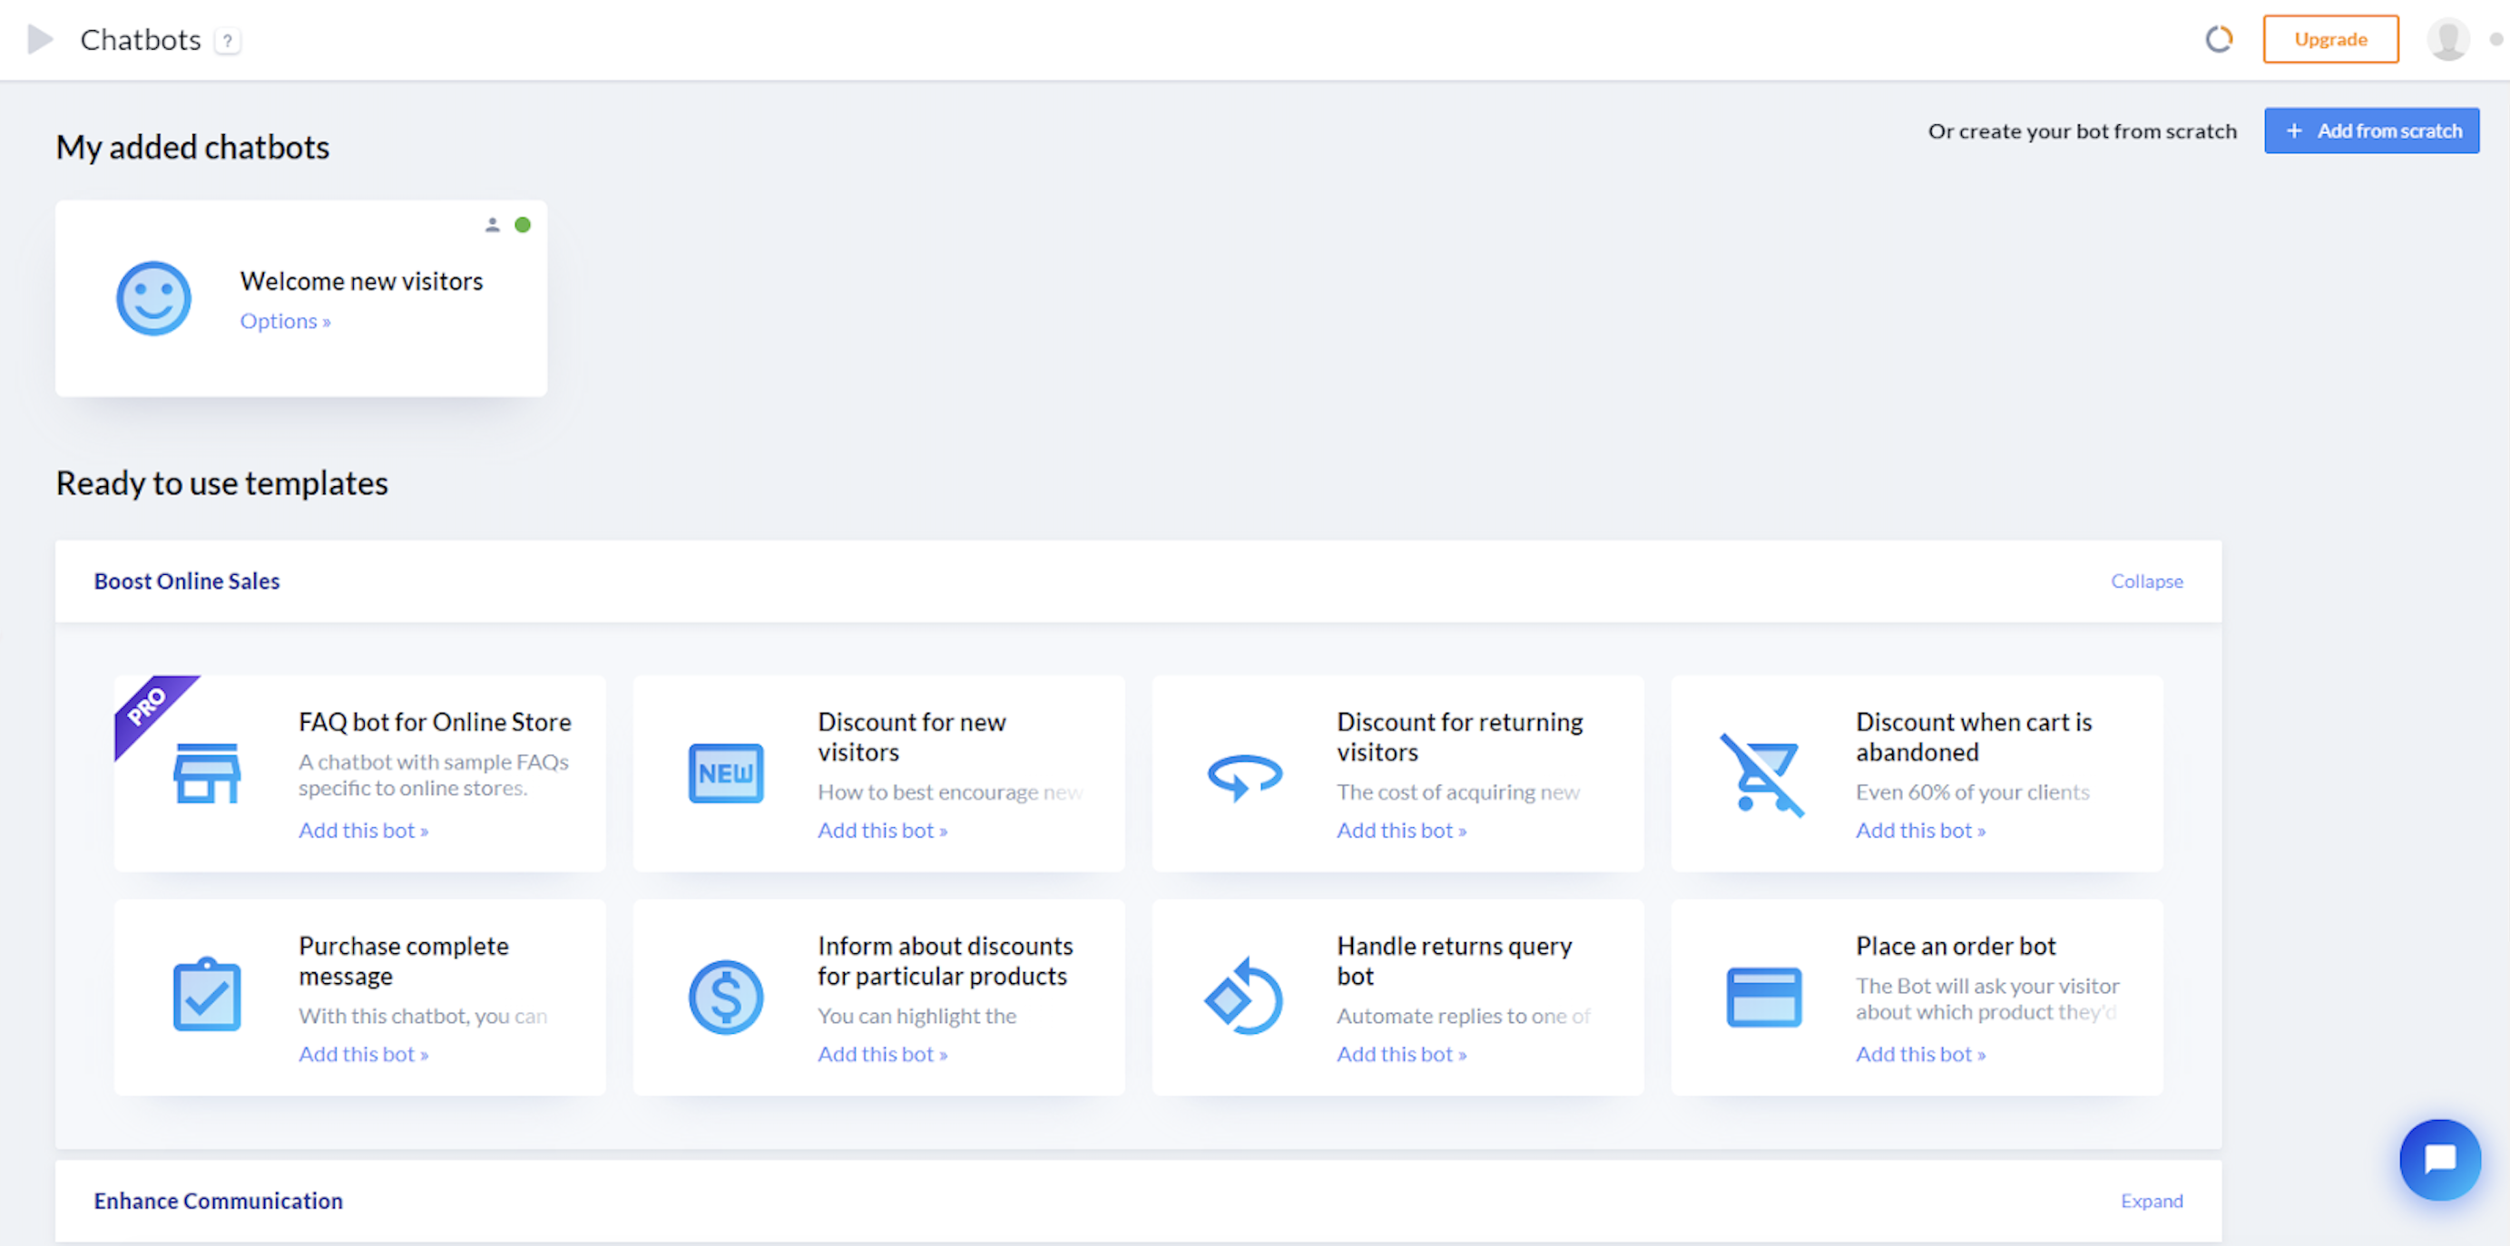Click the store icon for FAQ bot
Image resolution: width=2510 pixels, height=1246 pixels.
coord(207,773)
